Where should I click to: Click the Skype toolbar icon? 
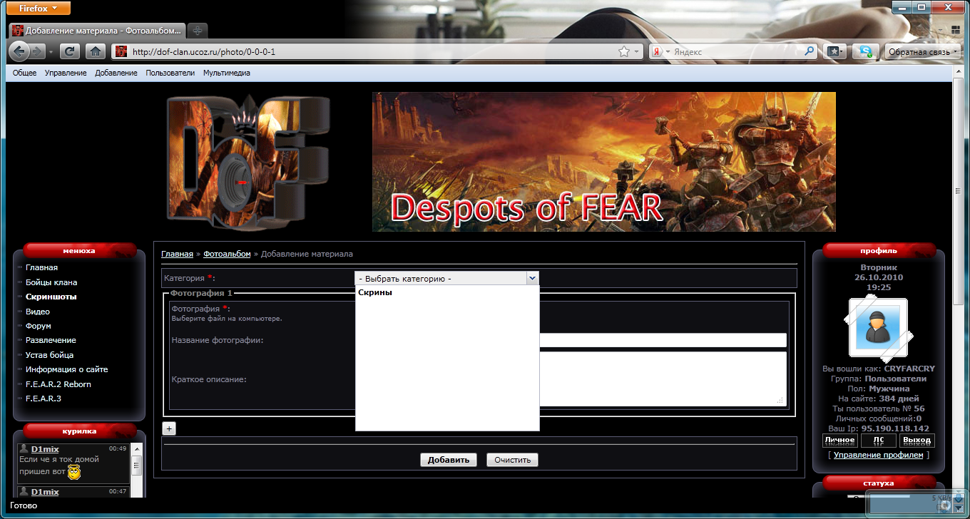(x=865, y=51)
